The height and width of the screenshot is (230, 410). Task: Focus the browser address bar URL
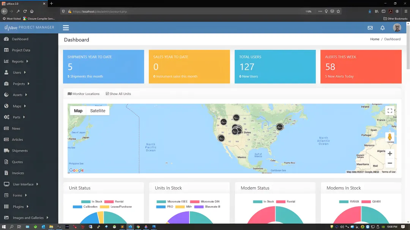[183, 11]
